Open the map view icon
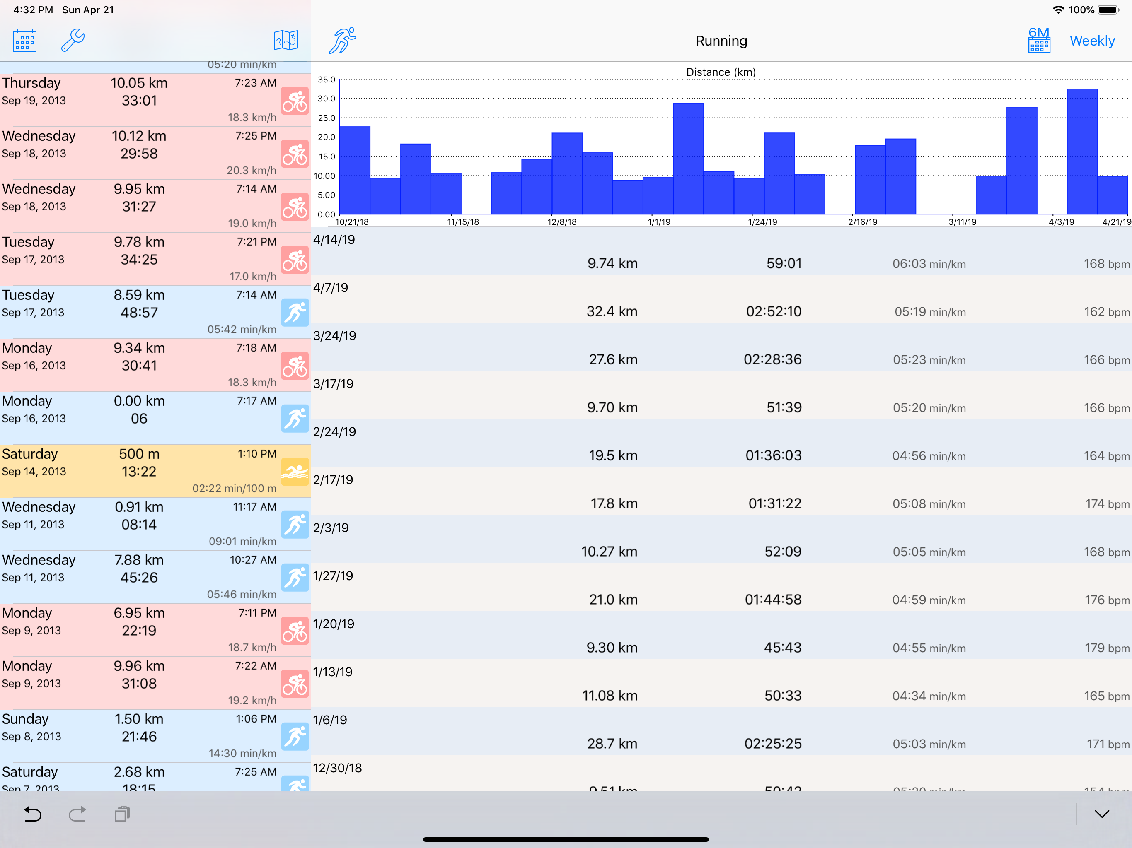 coord(285,41)
